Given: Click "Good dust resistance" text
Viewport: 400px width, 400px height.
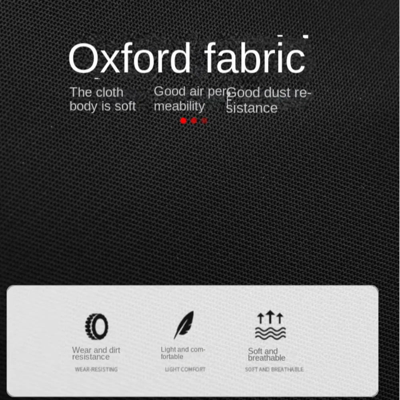Looking at the screenshot, I should [x=268, y=100].
